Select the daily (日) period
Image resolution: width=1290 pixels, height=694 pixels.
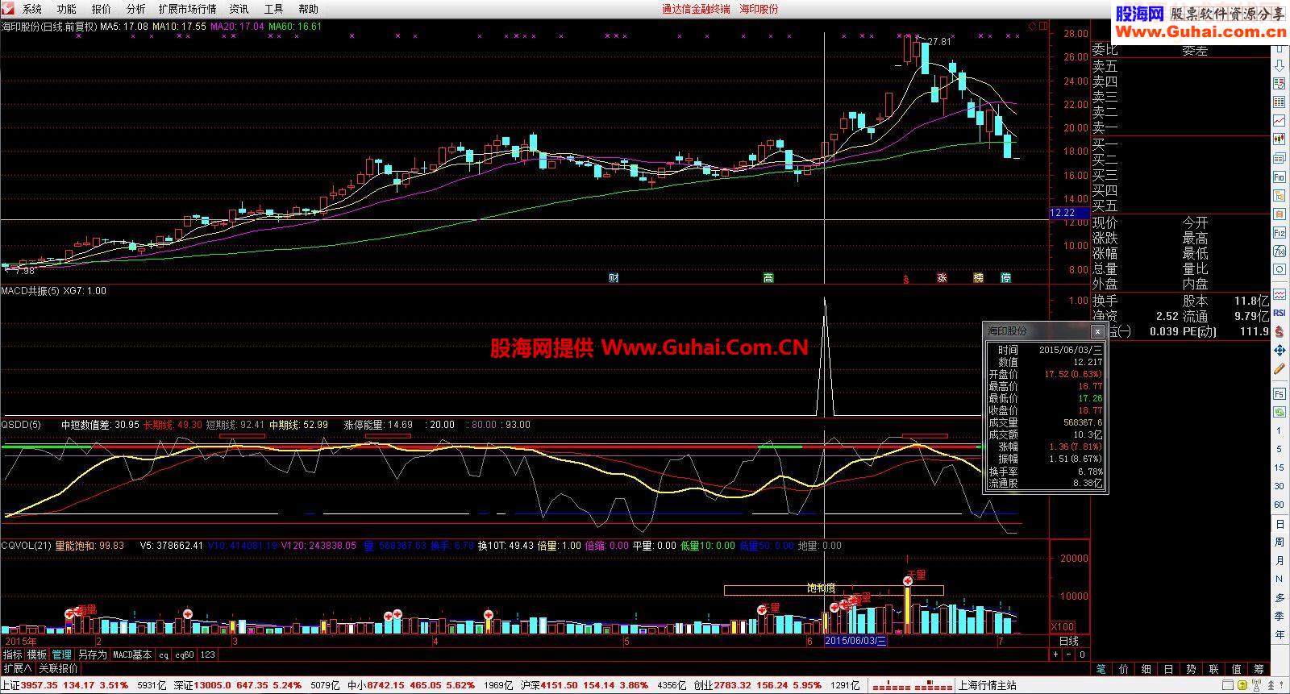click(1280, 524)
